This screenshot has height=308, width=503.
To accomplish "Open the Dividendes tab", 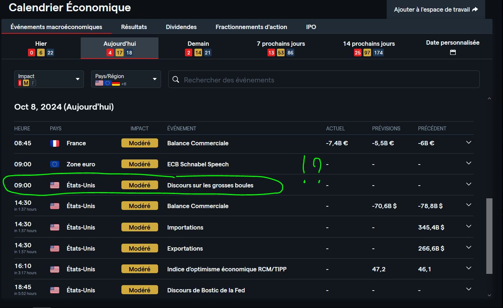I will [x=181, y=27].
